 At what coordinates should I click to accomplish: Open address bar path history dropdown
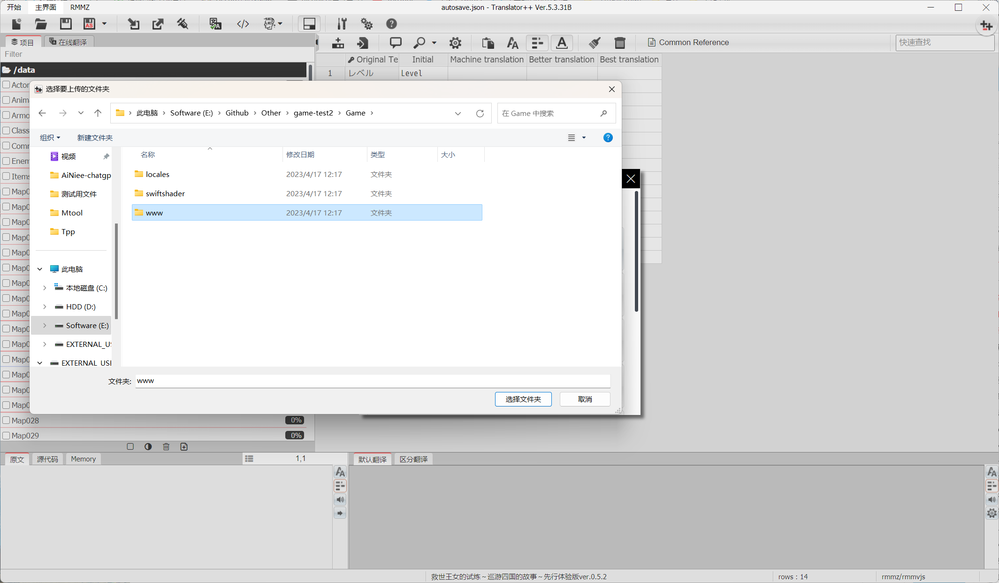point(458,114)
